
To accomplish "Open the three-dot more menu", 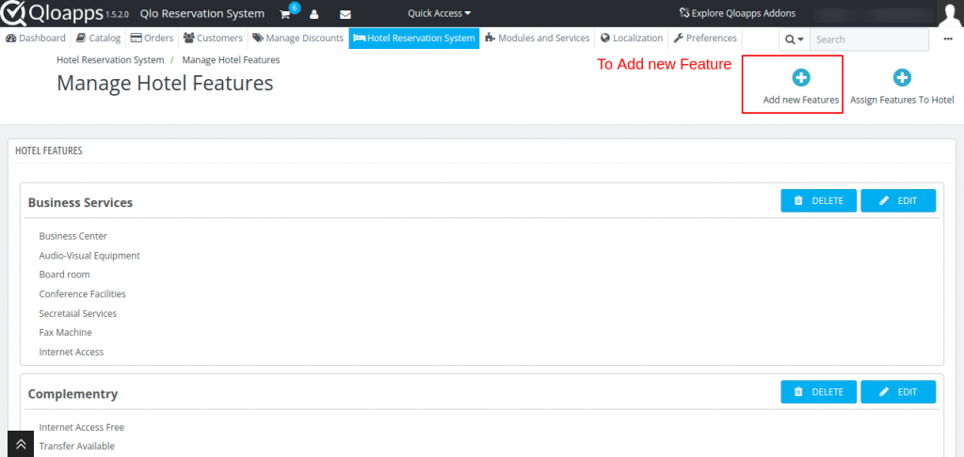I will [948, 39].
